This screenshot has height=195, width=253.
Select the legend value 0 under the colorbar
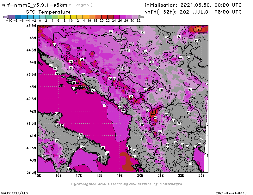click(x=40, y=21)
